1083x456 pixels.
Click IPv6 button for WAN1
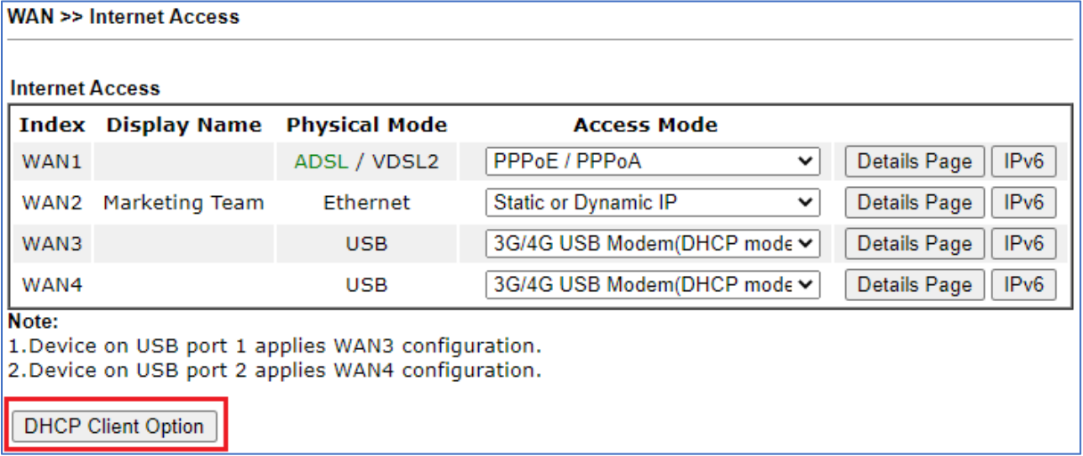tap(1023, 162)
